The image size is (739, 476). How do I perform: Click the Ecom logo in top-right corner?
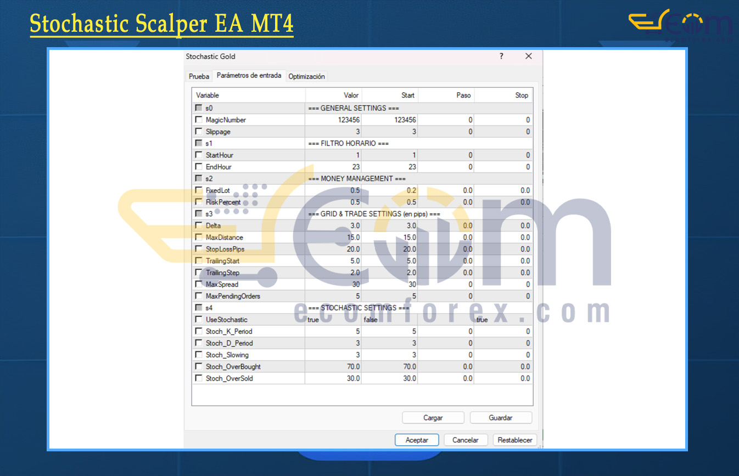680,25
